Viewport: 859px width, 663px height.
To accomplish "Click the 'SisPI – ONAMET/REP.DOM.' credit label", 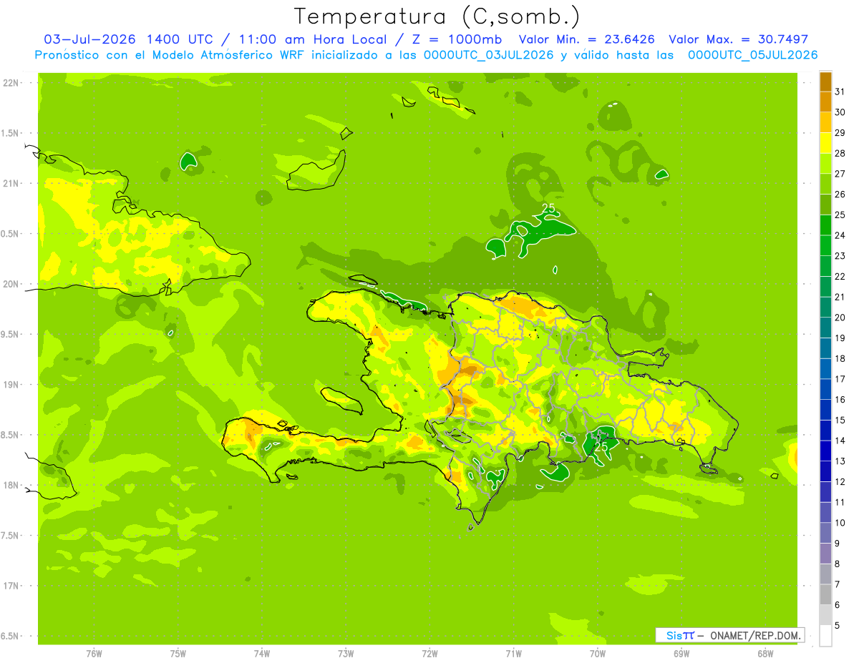I will point(730,635).
